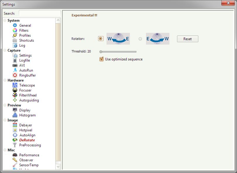Click the Ringbuffer lifebuoy icon
237x173 pixels.
(x=15, y=75)
